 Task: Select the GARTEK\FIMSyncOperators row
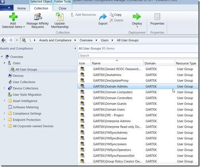coord(138,150)
